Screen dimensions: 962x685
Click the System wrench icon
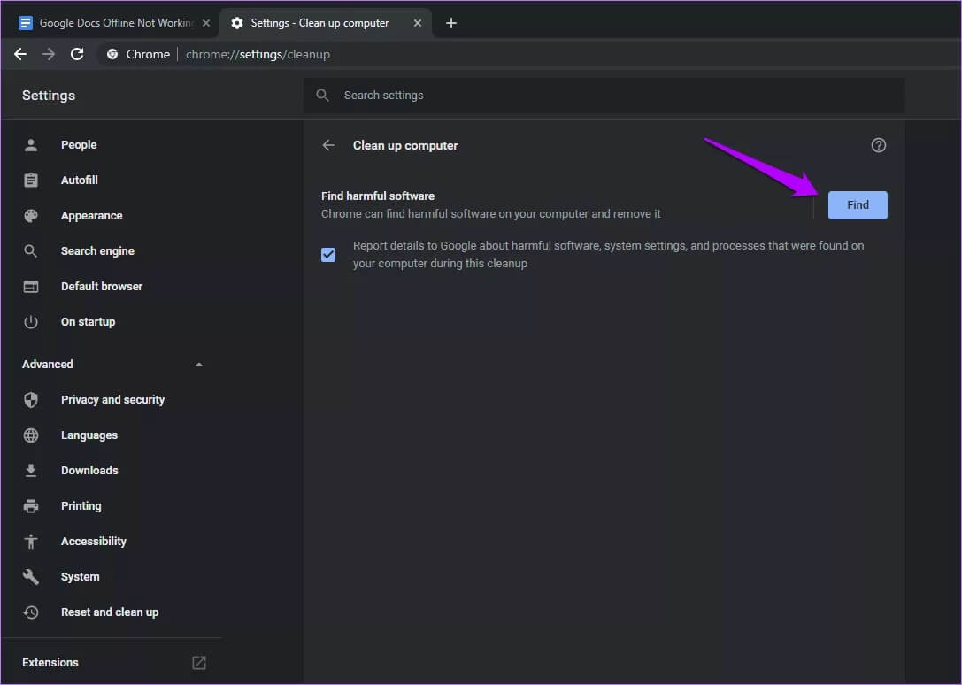coord(31,577)
